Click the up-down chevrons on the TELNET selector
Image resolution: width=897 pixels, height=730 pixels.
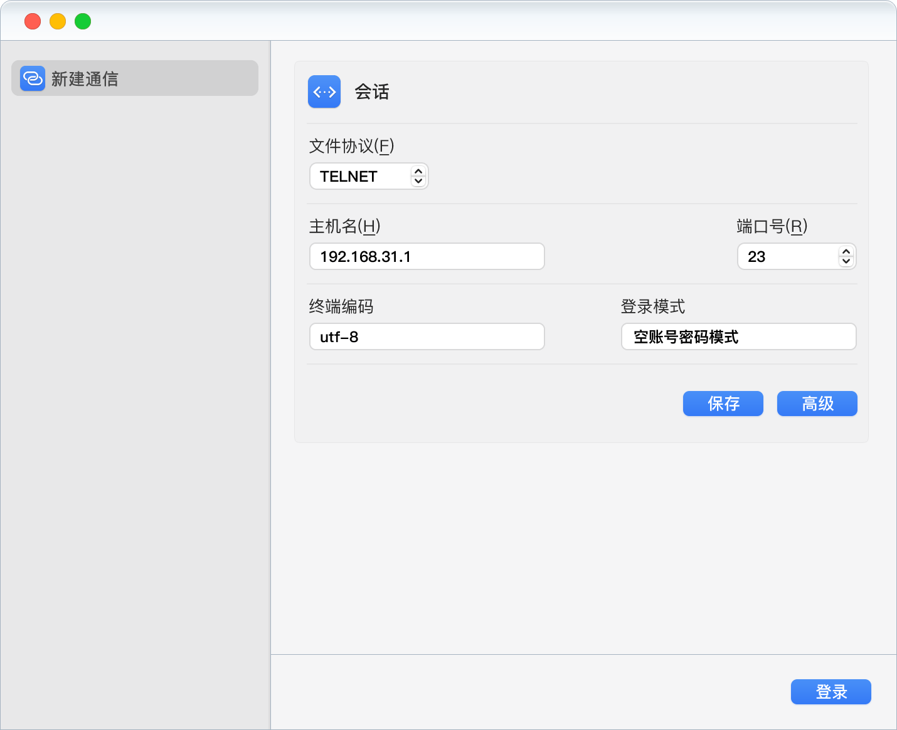(x=418, y=176)
